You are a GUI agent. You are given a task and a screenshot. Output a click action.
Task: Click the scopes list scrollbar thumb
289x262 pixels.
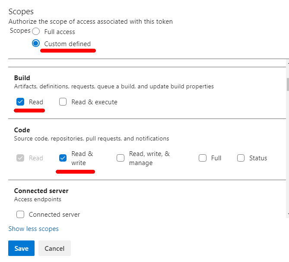click(x=287, y=84)
